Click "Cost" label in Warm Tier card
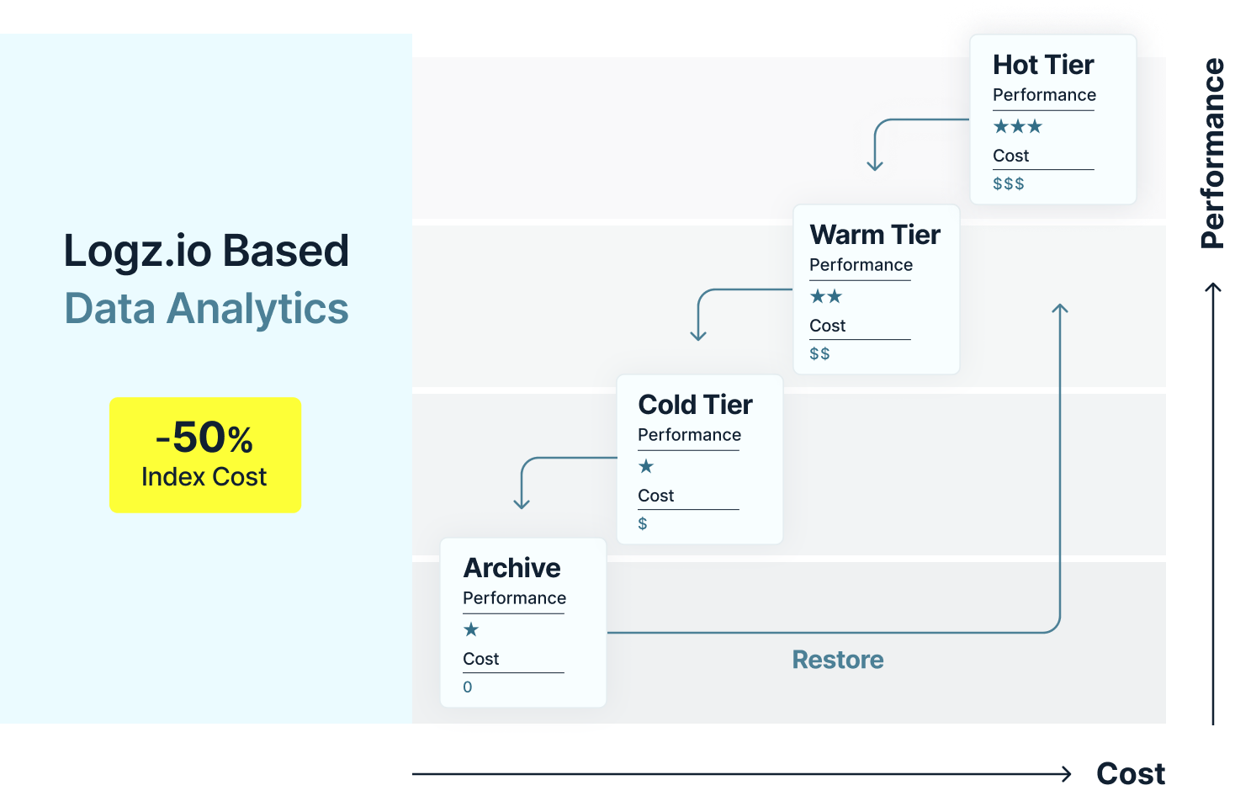 coord(827,326)
